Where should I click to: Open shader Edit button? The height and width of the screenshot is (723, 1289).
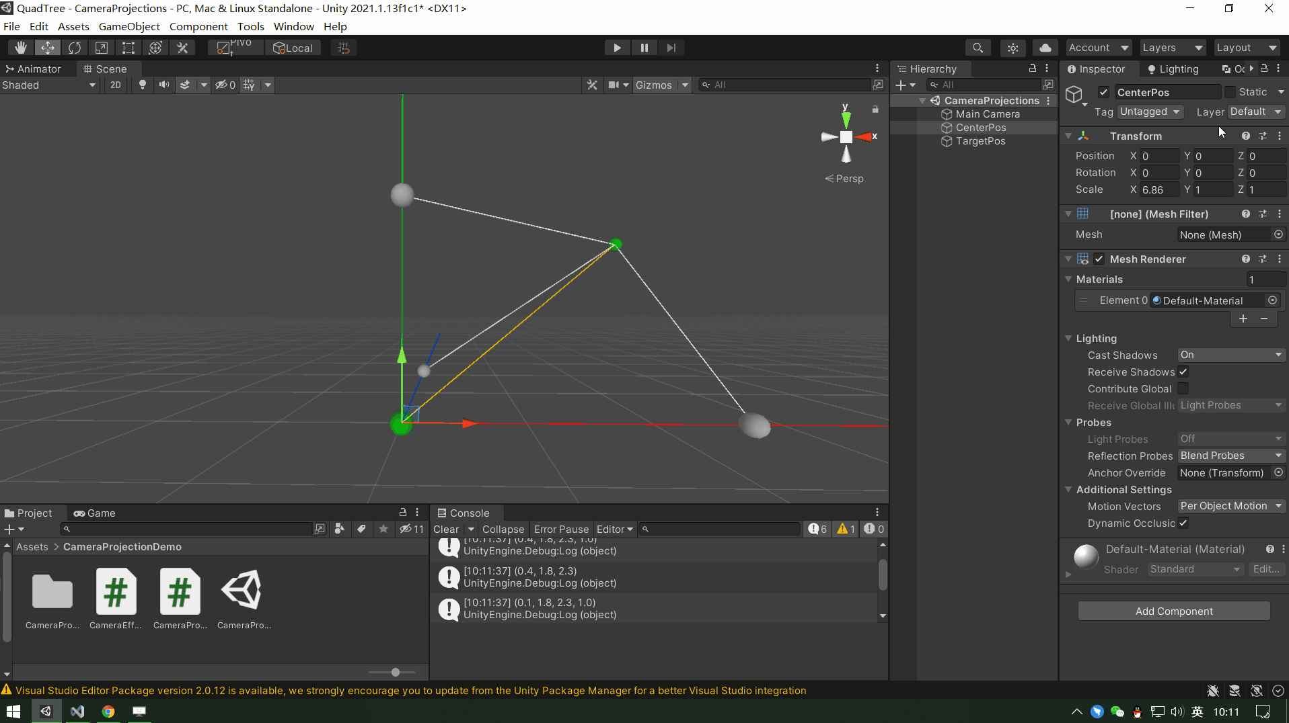point(1266,569)
